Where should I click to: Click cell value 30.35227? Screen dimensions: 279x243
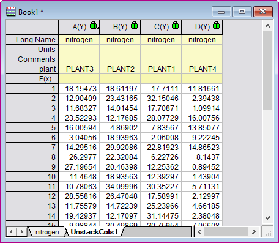161,187
